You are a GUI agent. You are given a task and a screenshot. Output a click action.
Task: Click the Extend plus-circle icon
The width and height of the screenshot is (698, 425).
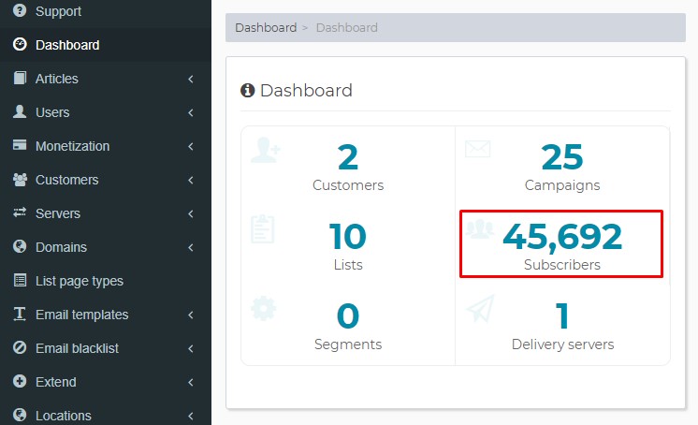pos(20,381)
